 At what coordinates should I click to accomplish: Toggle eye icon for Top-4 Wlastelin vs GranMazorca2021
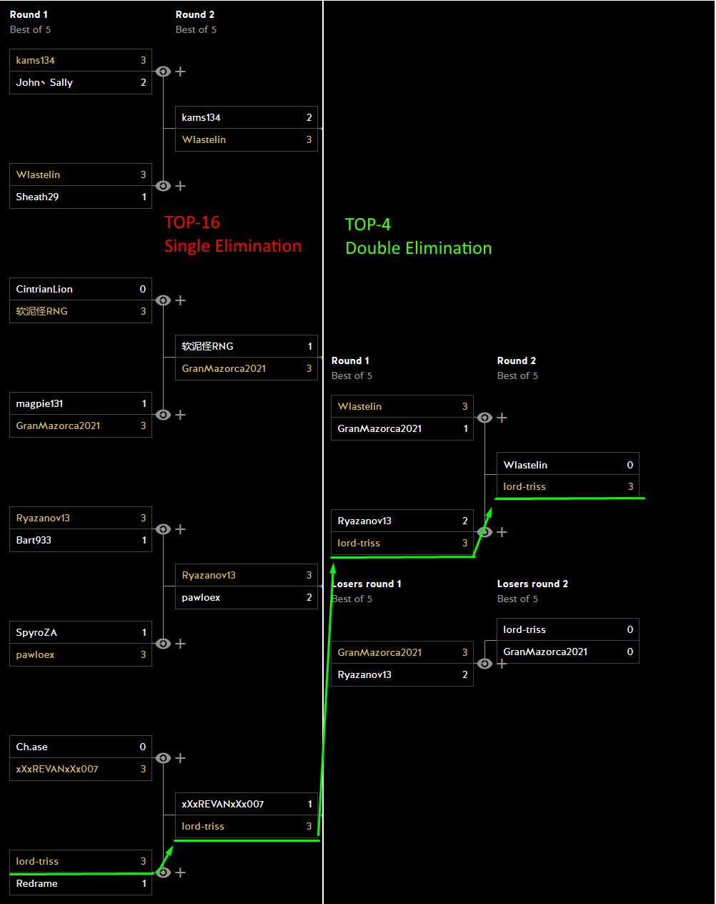484,418
